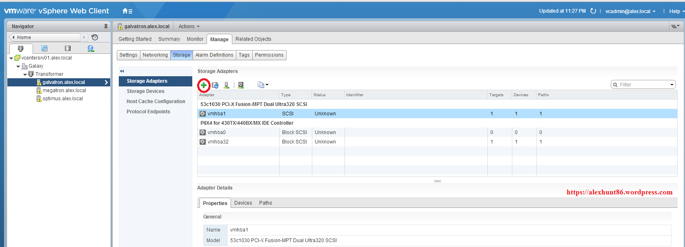Select the VMs and Templates navigator tab icon
The width and height of the screenshot is (685, 247).
pos(44,49)
